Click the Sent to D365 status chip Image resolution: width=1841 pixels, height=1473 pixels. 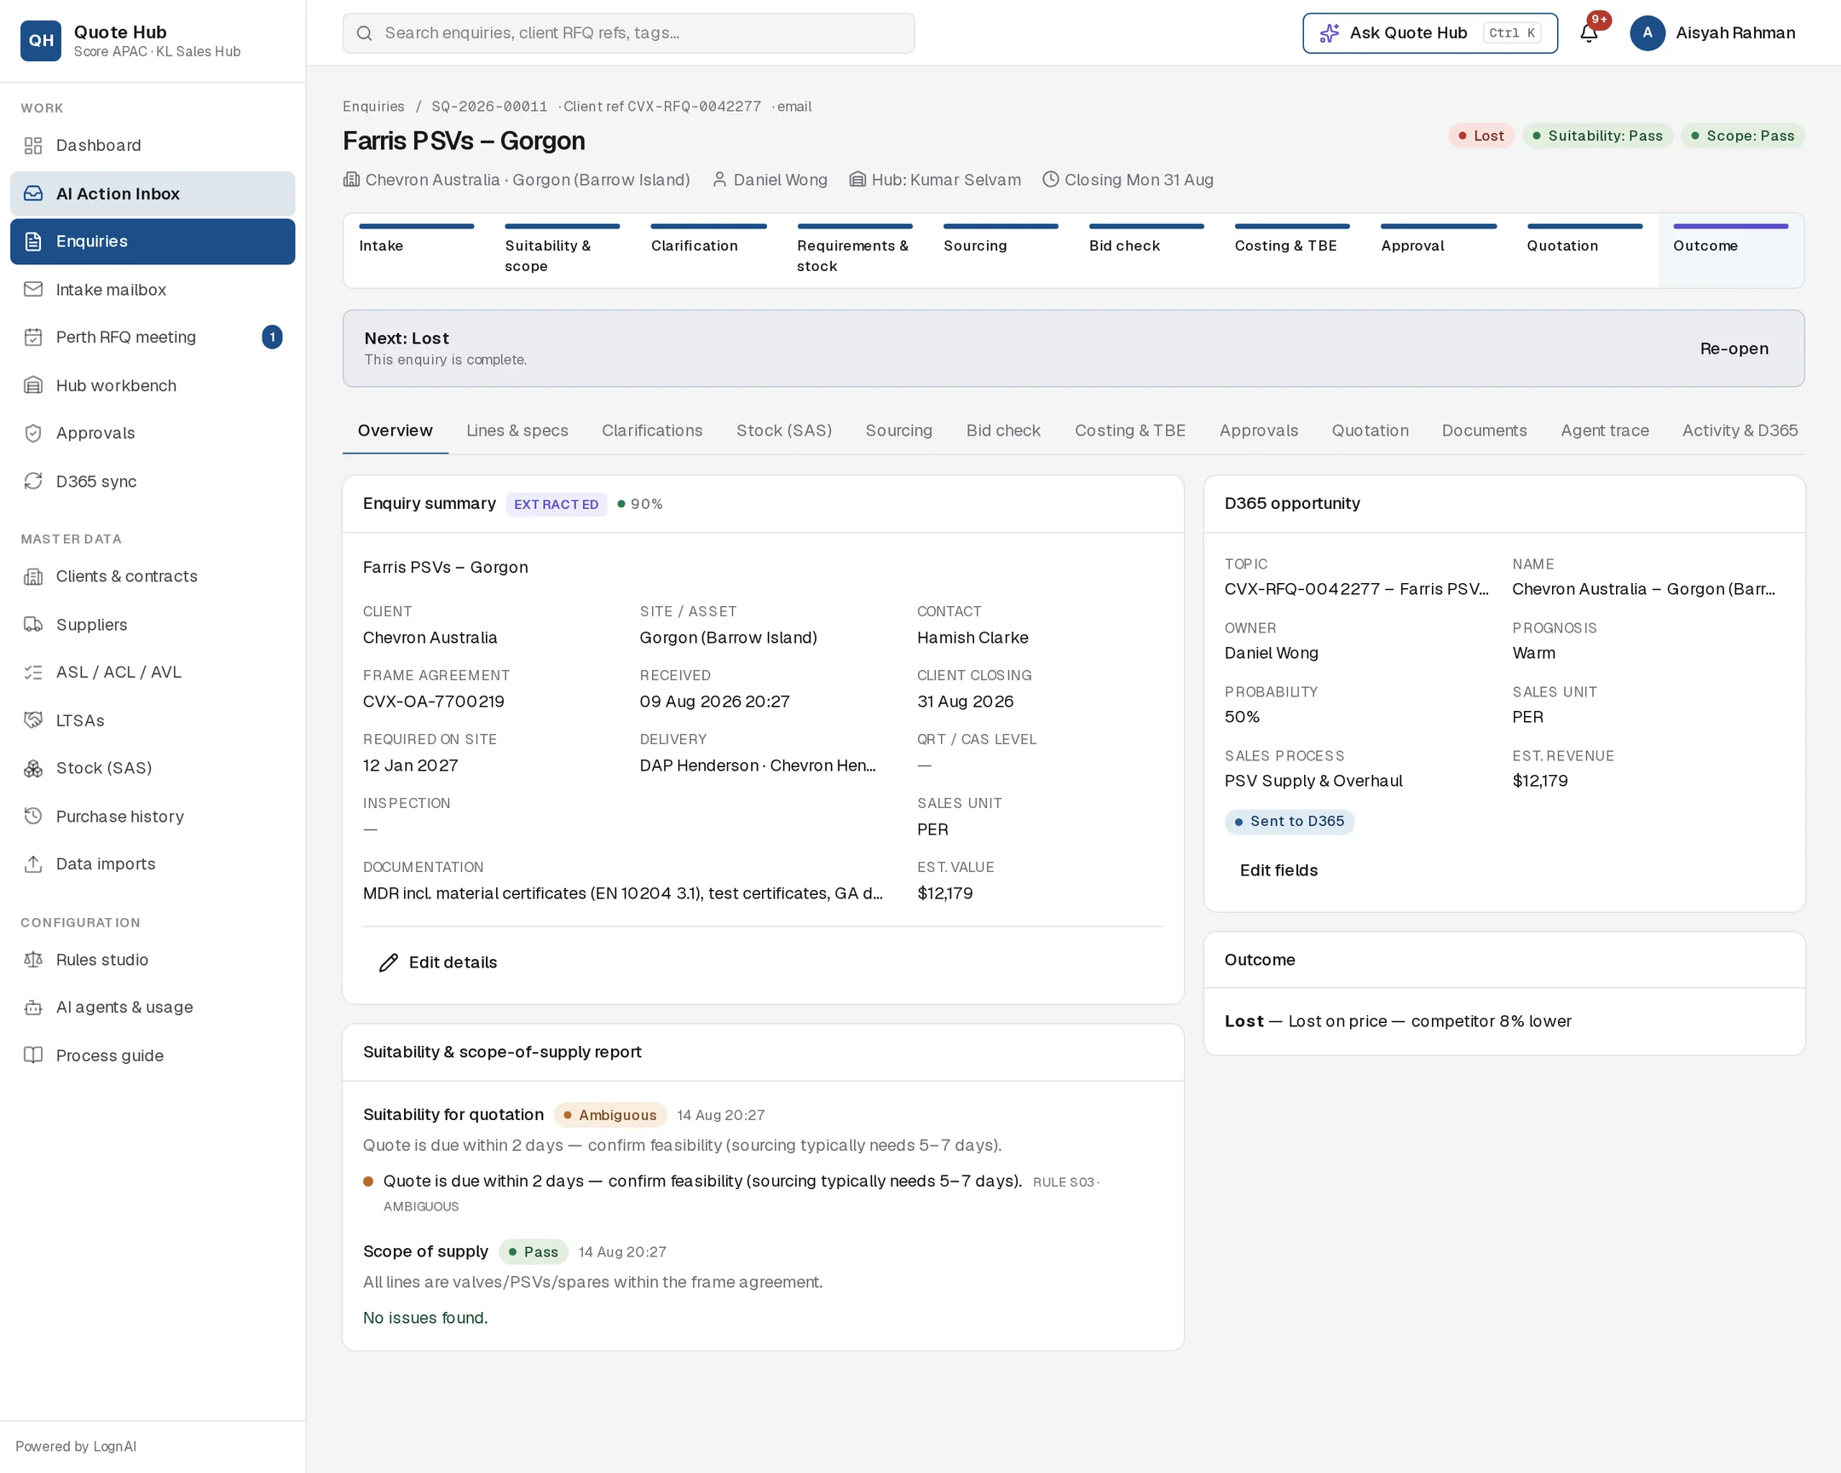[x=1290, y=822]
